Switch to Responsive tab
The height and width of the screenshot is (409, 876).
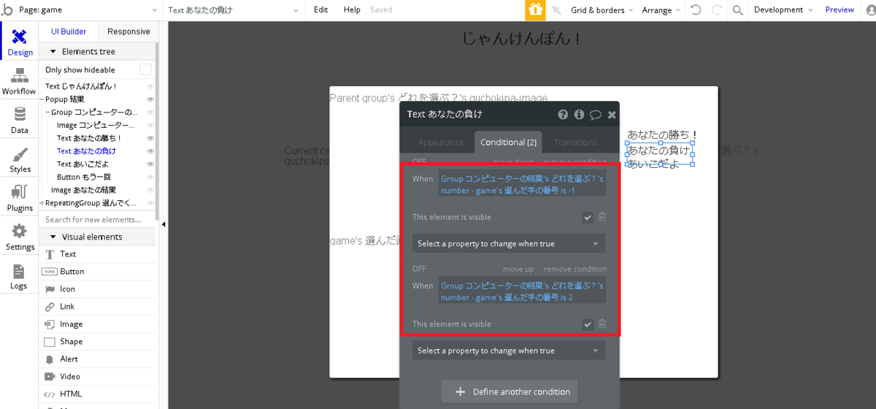(128, 31)
